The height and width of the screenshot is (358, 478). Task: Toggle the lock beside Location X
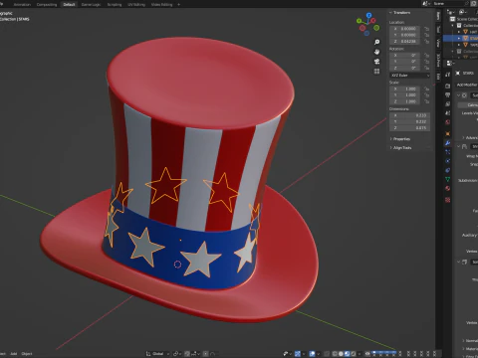coord(427,29)
